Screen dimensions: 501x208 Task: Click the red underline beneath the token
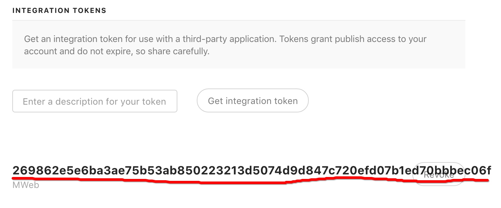point(250,181)
